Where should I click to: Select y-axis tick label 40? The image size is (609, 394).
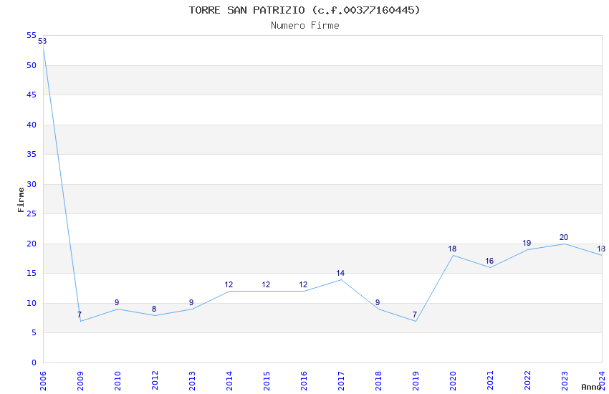click(x=32, y=125)
